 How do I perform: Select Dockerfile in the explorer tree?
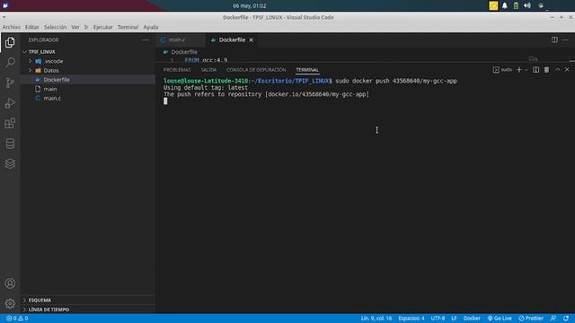coord(56,80)
